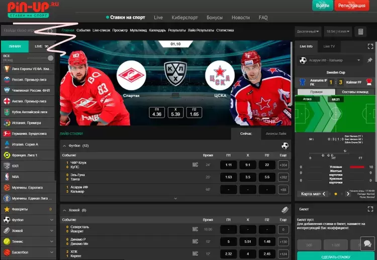Click the Регистрация button
The height and width of the screenshot is (260, 377).
coord(351,6)
